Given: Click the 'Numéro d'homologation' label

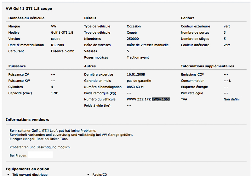Looking at the screenshot, I should pos(103,87).
